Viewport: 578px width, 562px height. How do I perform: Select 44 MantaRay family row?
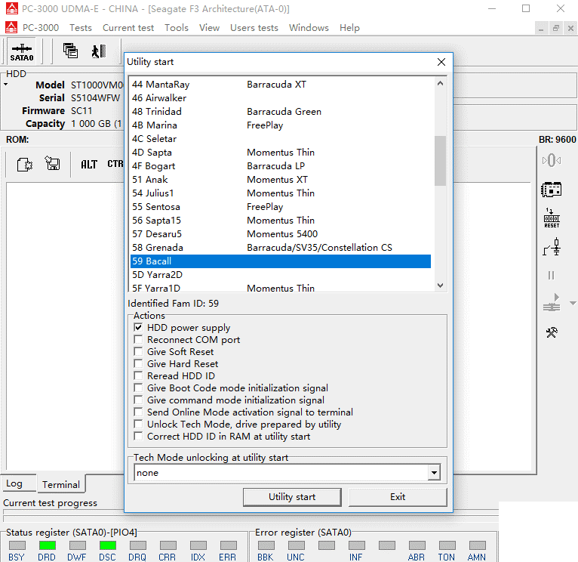pyautogui.click(x=281, y=85)
